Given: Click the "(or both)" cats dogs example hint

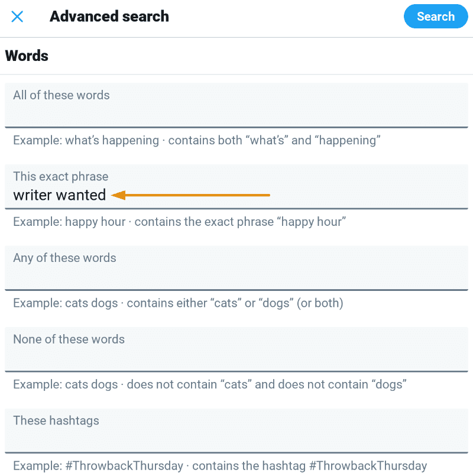Looking at the screenshot, I should click(178, 303).
